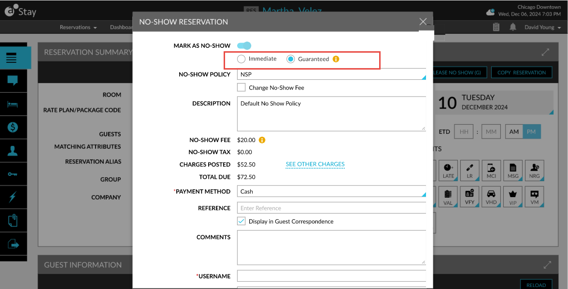Image resolution: width=568 pixels, height=289 pixels.
Task: Click the Charges Posted $52.50 value
Action: pos(246,164)
